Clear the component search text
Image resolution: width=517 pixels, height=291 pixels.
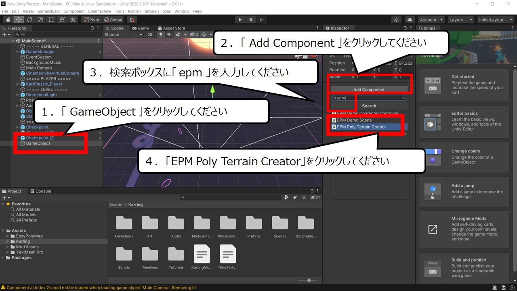403,98
